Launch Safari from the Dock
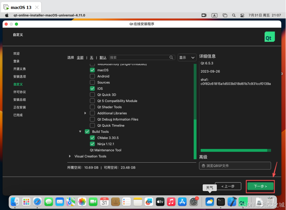The image size is (286, 210). click(38, 202)
